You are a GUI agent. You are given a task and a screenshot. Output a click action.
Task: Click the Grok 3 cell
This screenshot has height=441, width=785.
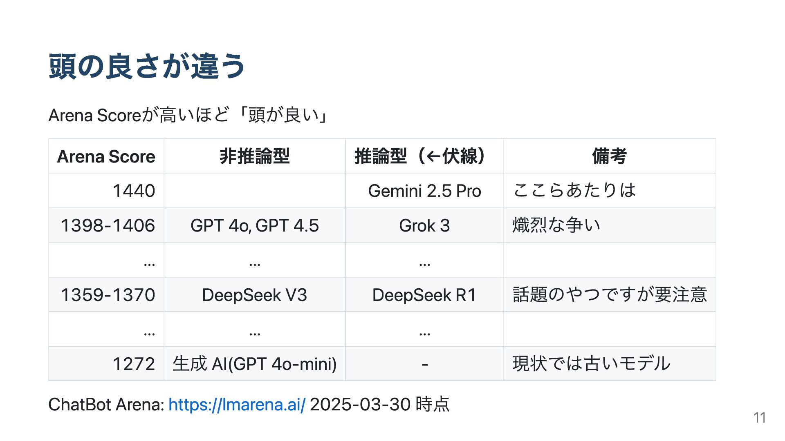[x=424, y=225]
